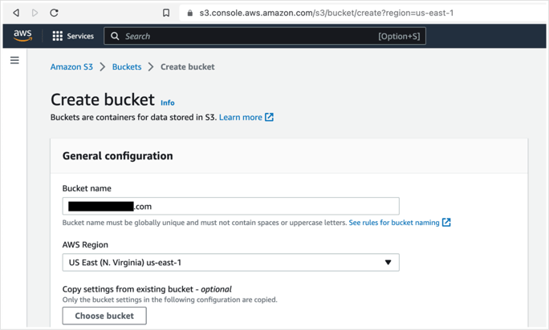549x330 pixels.
Task: Click the AWS logo
Action: [x=22, y=36]
